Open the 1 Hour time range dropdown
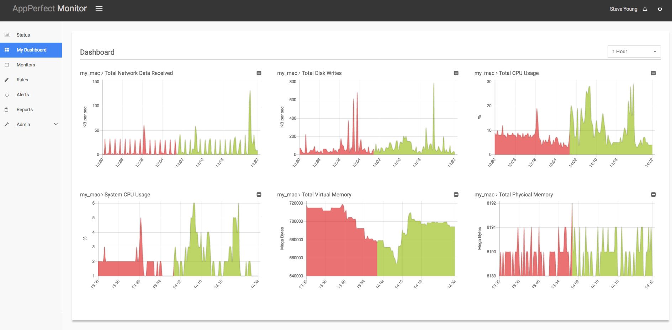Screen dimensions: 672x330 pos(634,51)
